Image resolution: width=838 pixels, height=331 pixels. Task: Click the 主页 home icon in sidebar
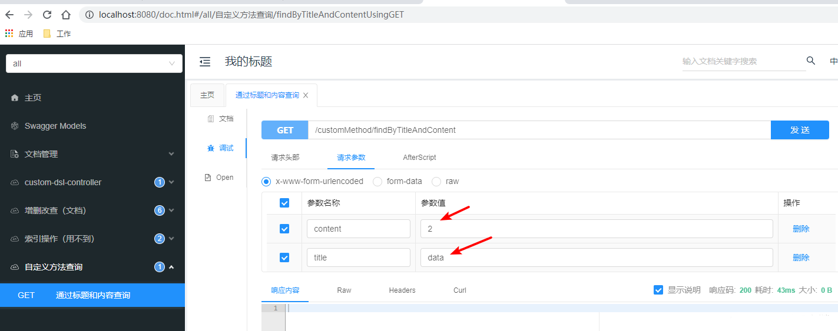pos(15,98)
